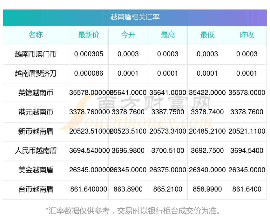The width and height of the screenshot is (270, 221).
Task: Click the 新币越南盾 high value 20573.3400
Action: [x=168, y=131]
